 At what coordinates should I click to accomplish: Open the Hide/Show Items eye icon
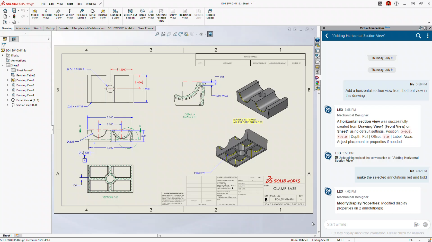point(201,34)
